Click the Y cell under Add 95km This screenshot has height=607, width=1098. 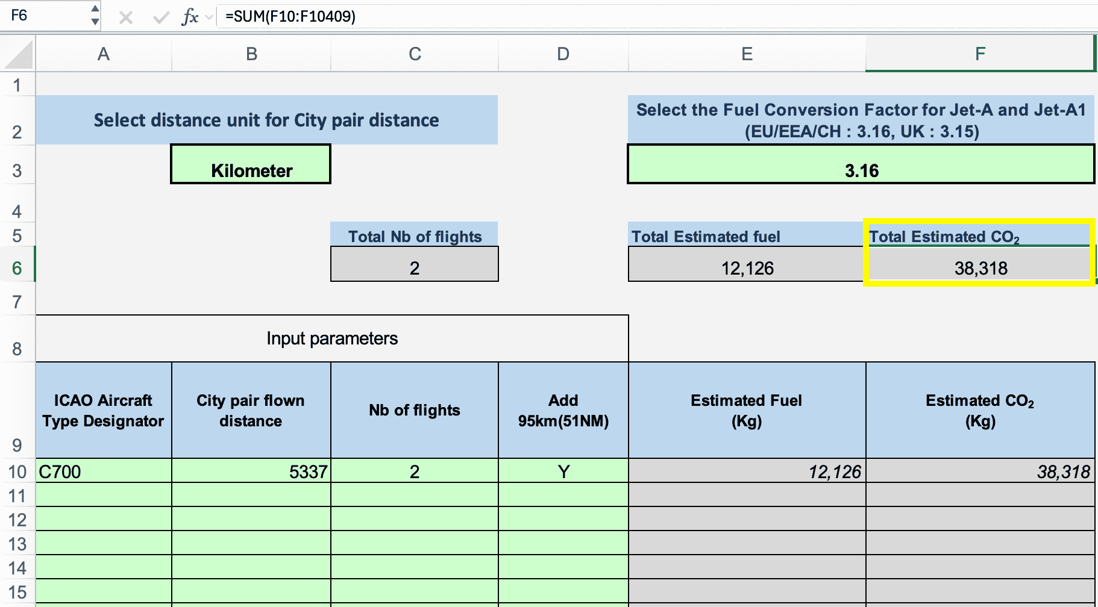click(563, 471)
